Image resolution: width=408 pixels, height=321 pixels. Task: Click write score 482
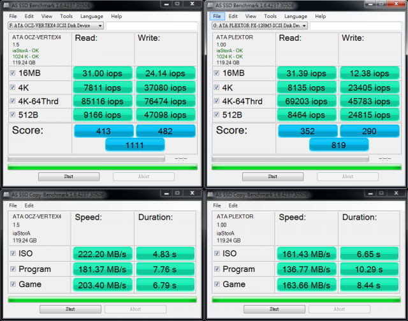click(x=166, y=131)
